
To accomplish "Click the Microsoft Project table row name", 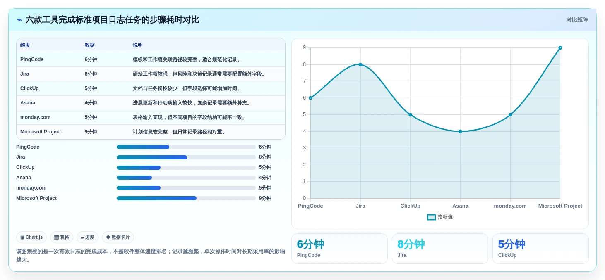I will [41, 132].
